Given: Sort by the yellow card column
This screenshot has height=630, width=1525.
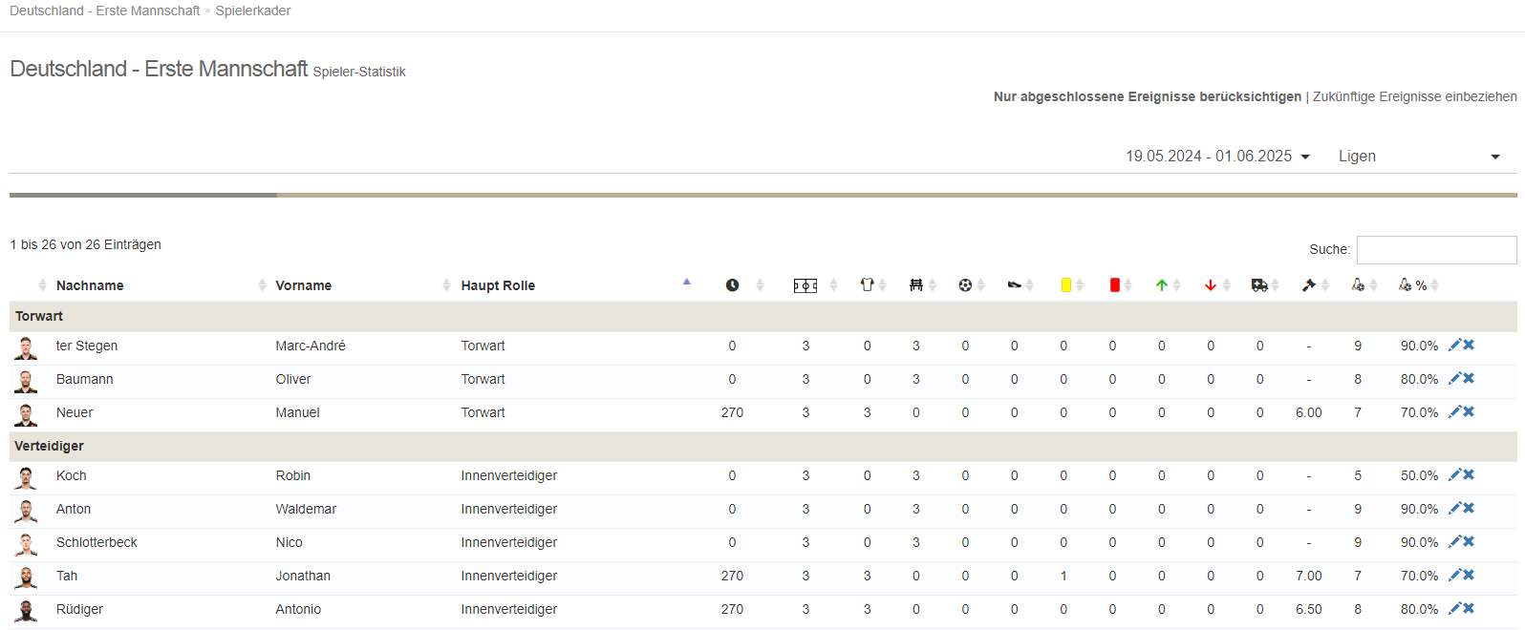Looking at the screenshot, I should [1065, 285].
